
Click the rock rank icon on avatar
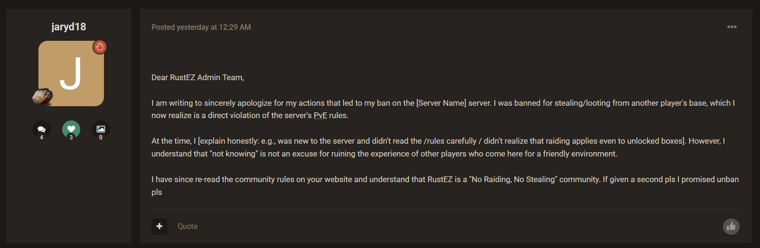(42, 96)
